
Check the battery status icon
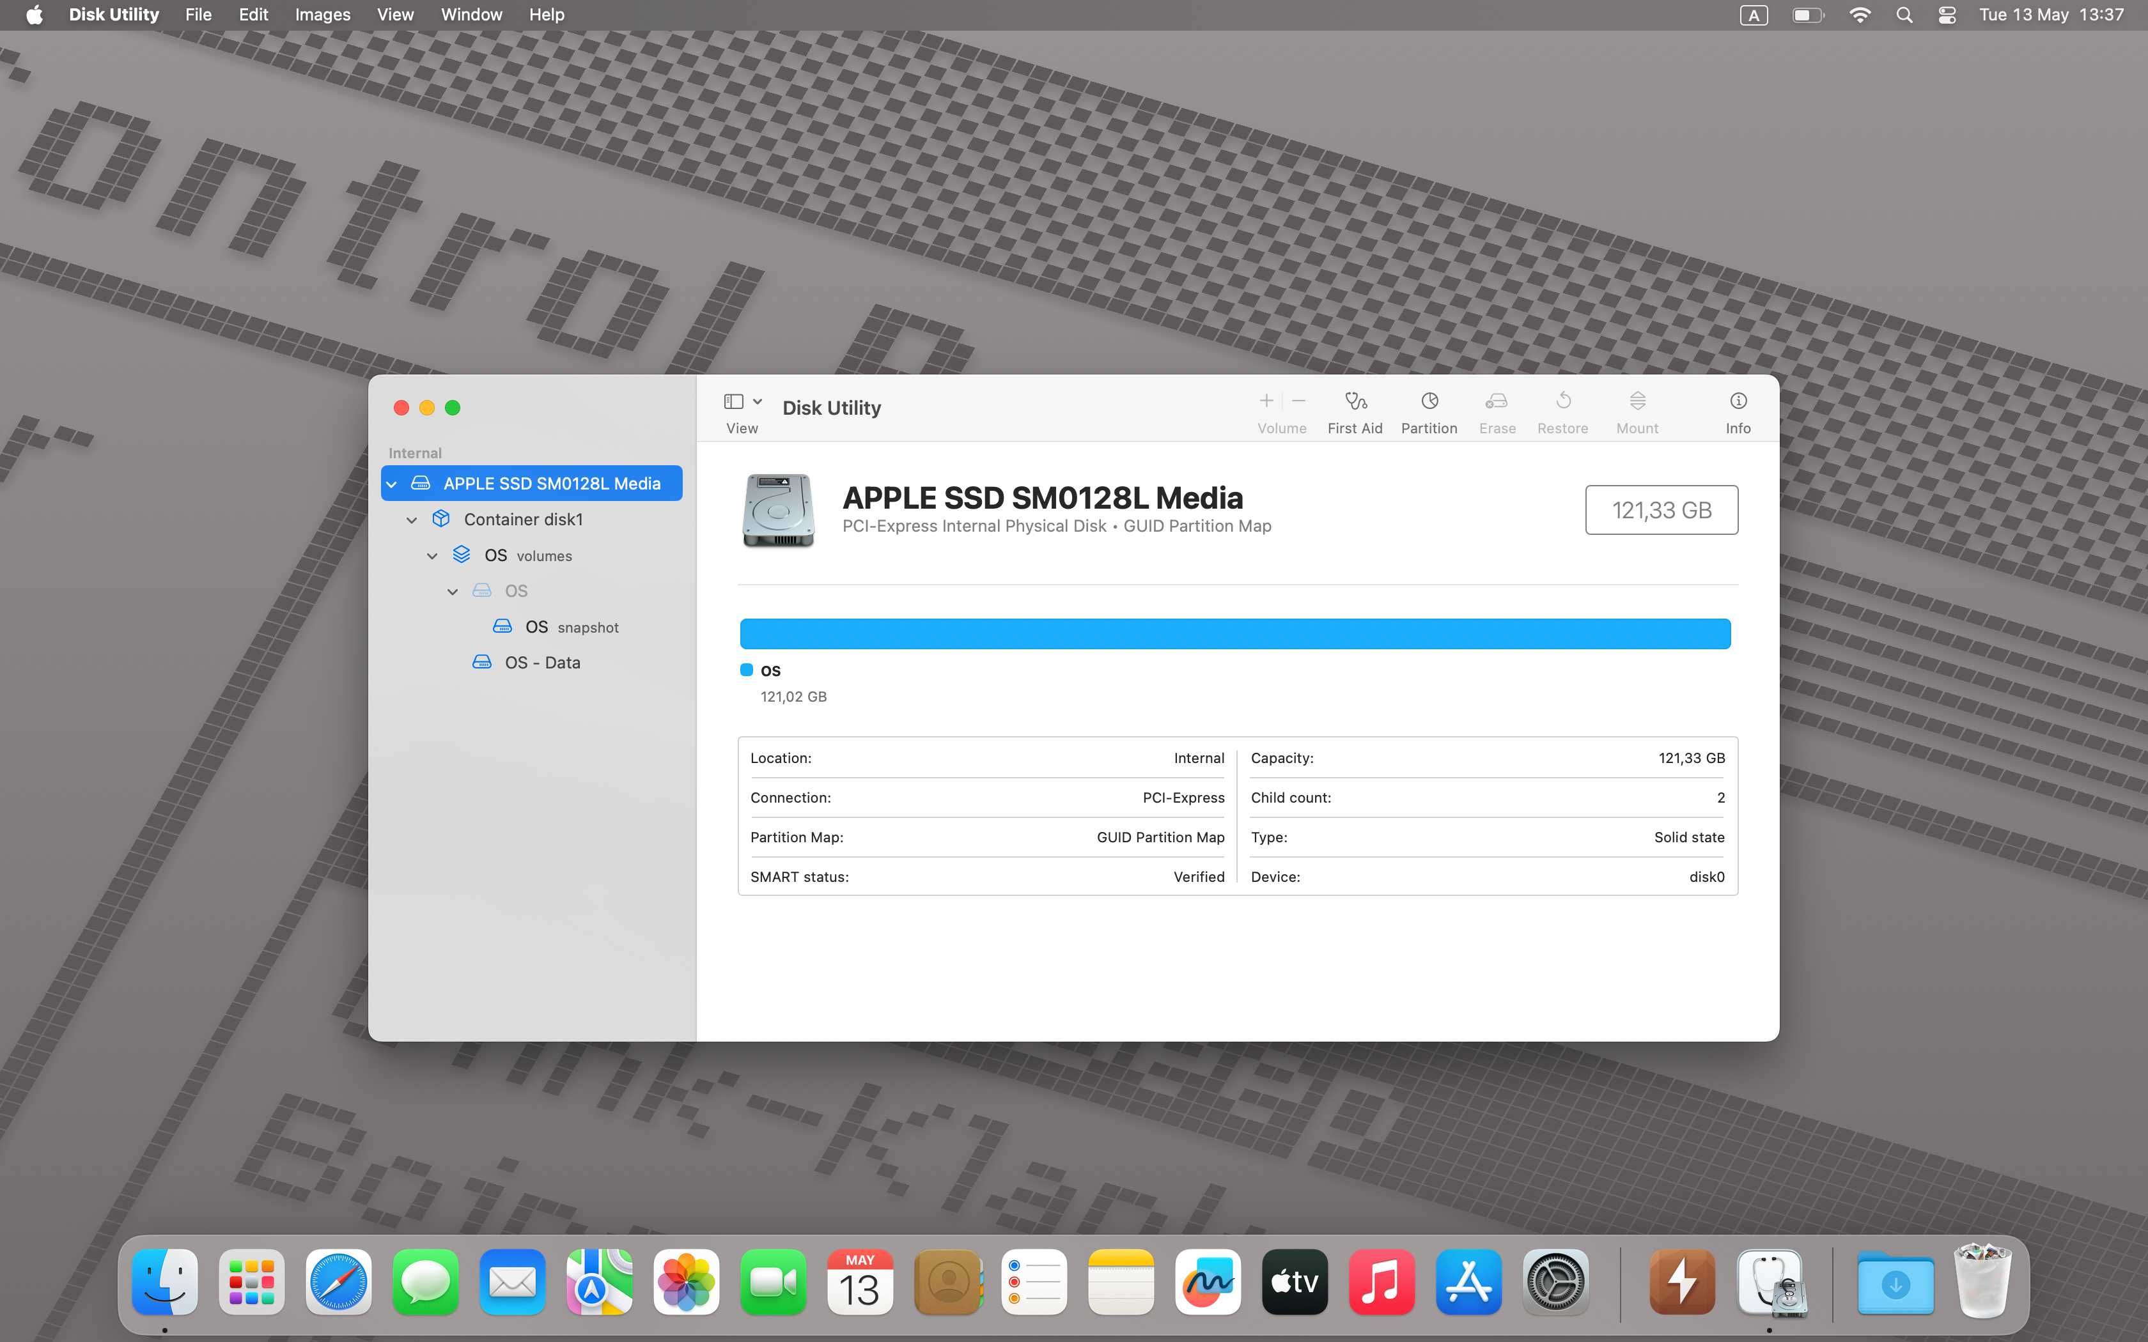1807,15
